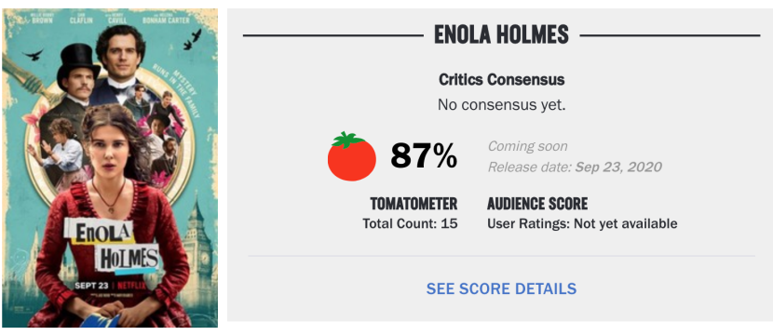Click the Release date Sep 23, 2020 text
This screenshot has height=335, width=773.
(575, 167)
